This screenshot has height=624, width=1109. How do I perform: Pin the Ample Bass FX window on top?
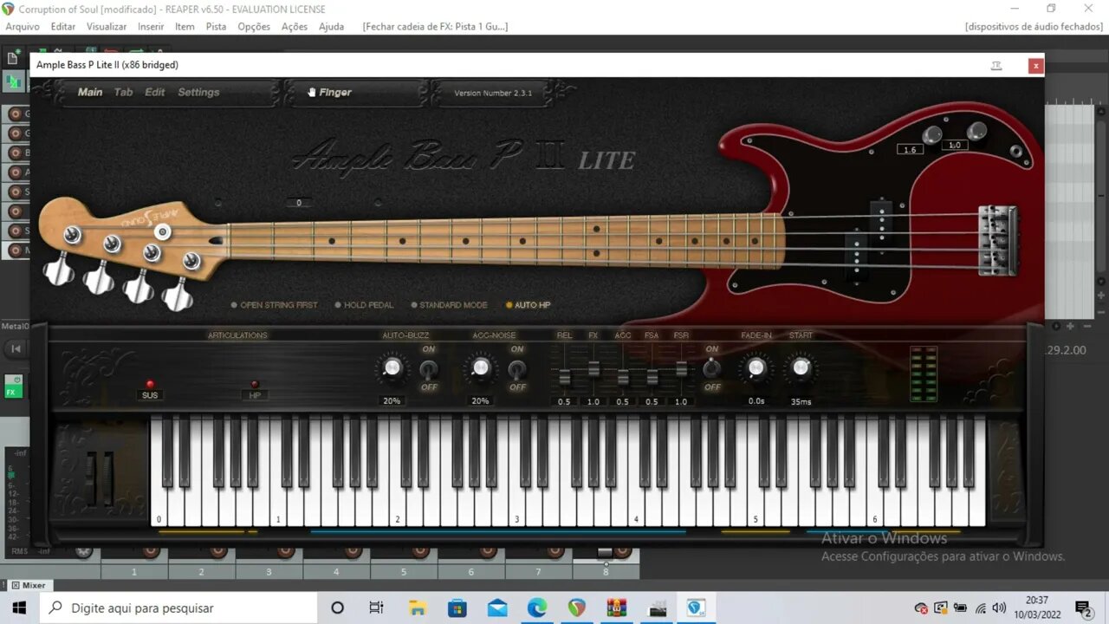[x=996, y=65]
